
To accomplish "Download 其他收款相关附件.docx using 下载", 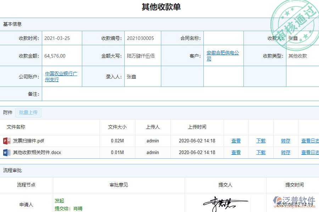I will point(261,152).
